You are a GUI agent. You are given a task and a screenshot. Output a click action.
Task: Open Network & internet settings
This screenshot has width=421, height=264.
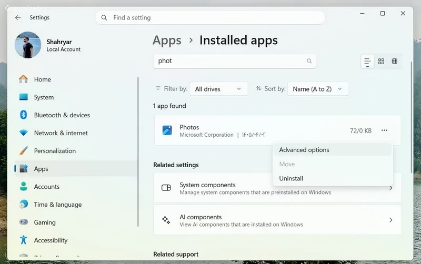pyautogui.click(x=76, y=133)
